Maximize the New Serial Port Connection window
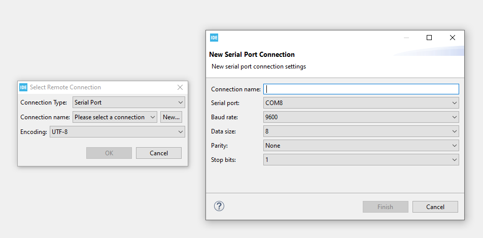Image resolution: width=483 pixels, height=238 pixels. coord(429,38)
